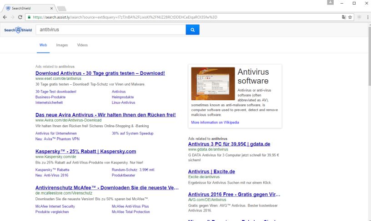Open Download Antivirus 30 Tage ad link
This screenshot has height=221, width=371.
click(100, 73)
